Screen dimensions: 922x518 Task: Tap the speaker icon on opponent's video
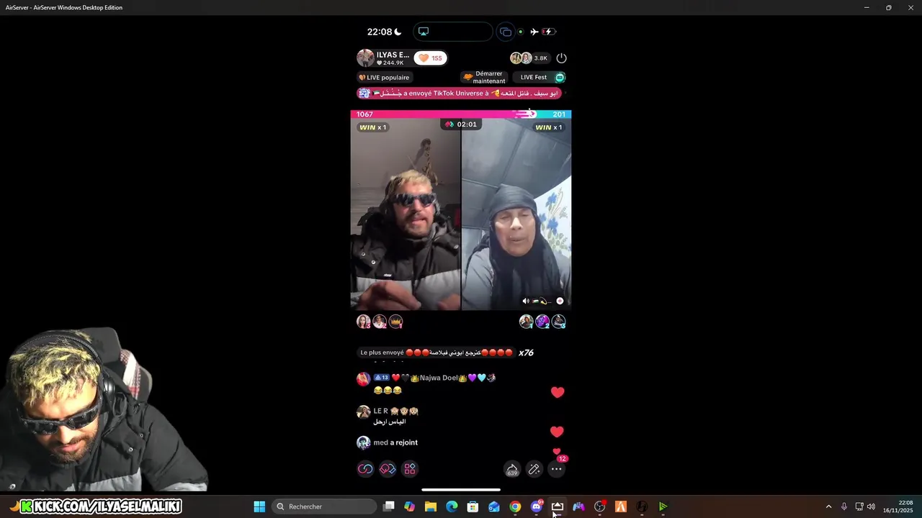526,301
